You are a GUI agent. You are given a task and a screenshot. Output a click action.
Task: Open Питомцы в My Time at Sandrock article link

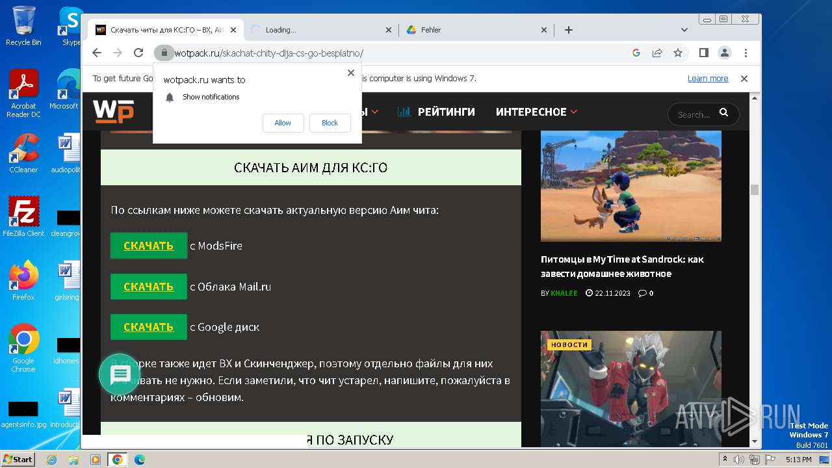click(622, 266)
